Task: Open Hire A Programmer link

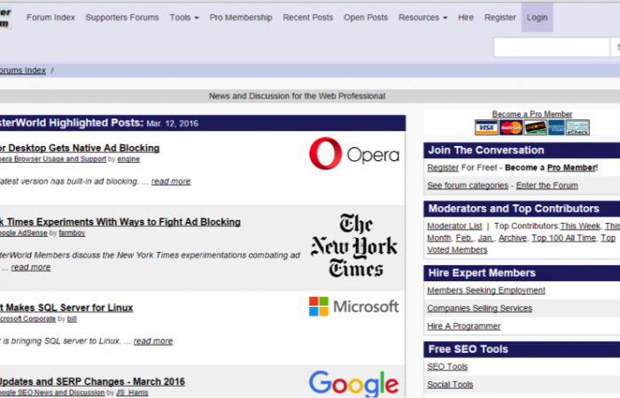Action: coord(464,326)
